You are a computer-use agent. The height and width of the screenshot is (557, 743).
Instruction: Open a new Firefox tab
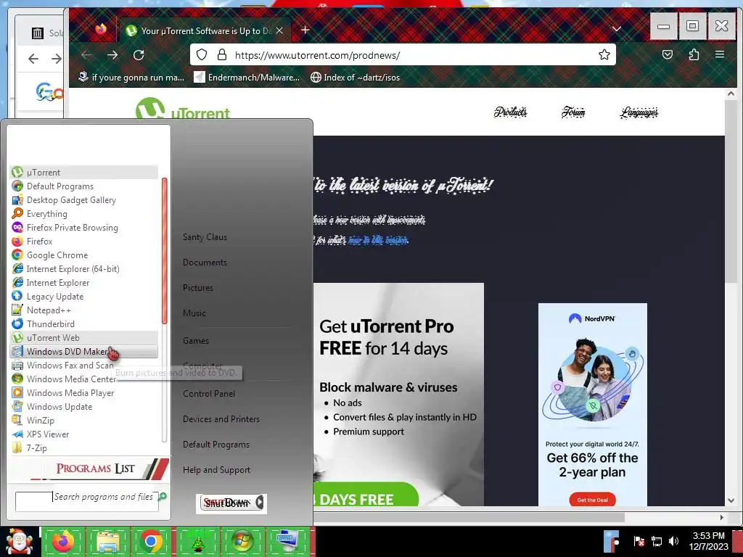(305, 30)
